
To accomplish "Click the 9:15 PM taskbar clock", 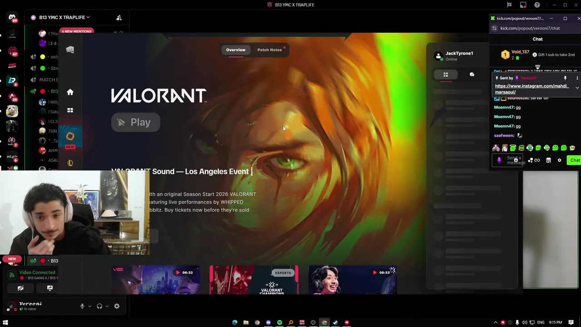I will 556,322.
